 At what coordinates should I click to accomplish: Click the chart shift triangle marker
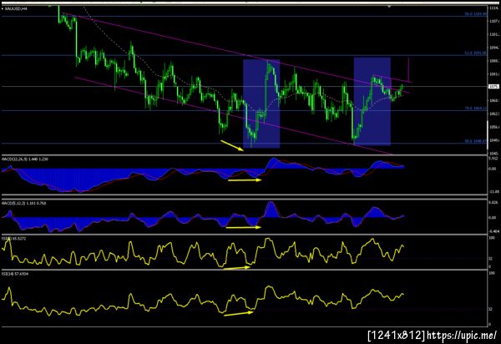(x=389, y=6)
